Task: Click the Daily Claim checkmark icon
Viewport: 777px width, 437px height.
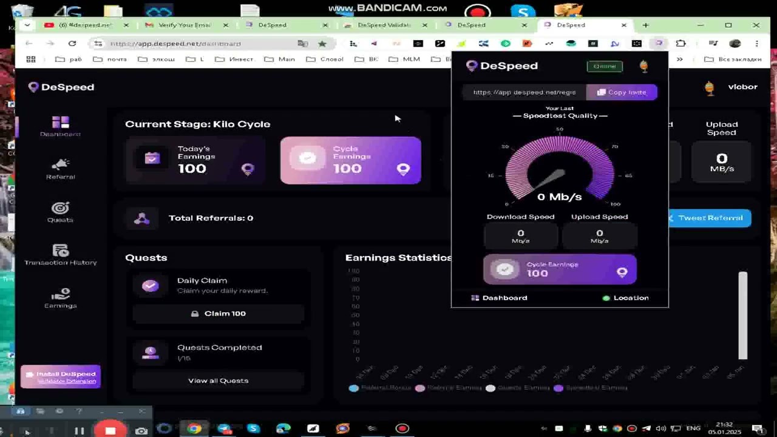Action: (150, 285)
